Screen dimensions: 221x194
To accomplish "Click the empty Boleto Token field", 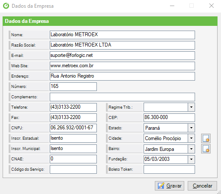I will tap(169, 169).
